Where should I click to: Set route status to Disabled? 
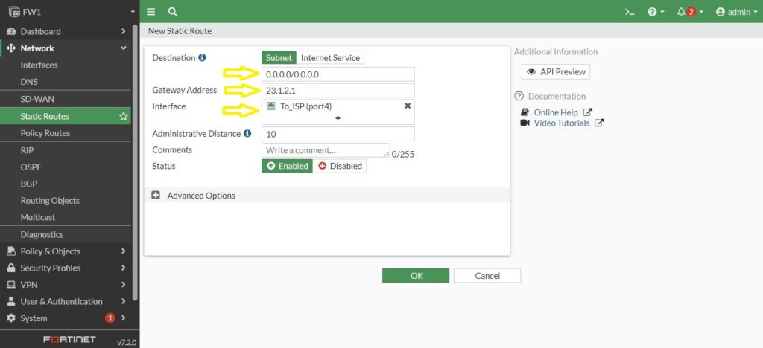[x=340, y=166]
